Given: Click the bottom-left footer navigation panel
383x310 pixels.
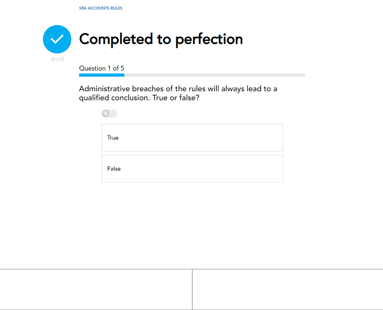Looking at the screenshot, I should 96,289.
